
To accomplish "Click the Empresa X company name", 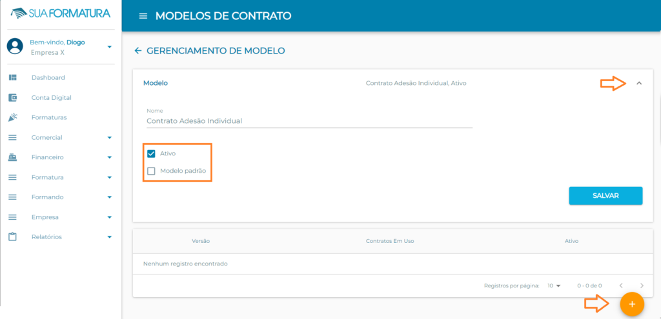I will click(x=48, y=53).
